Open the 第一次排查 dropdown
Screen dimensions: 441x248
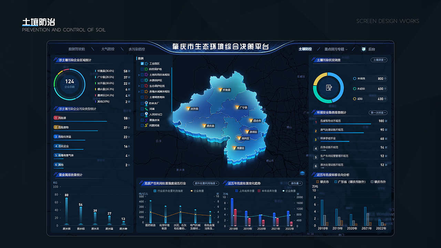(x=378, y=113)
